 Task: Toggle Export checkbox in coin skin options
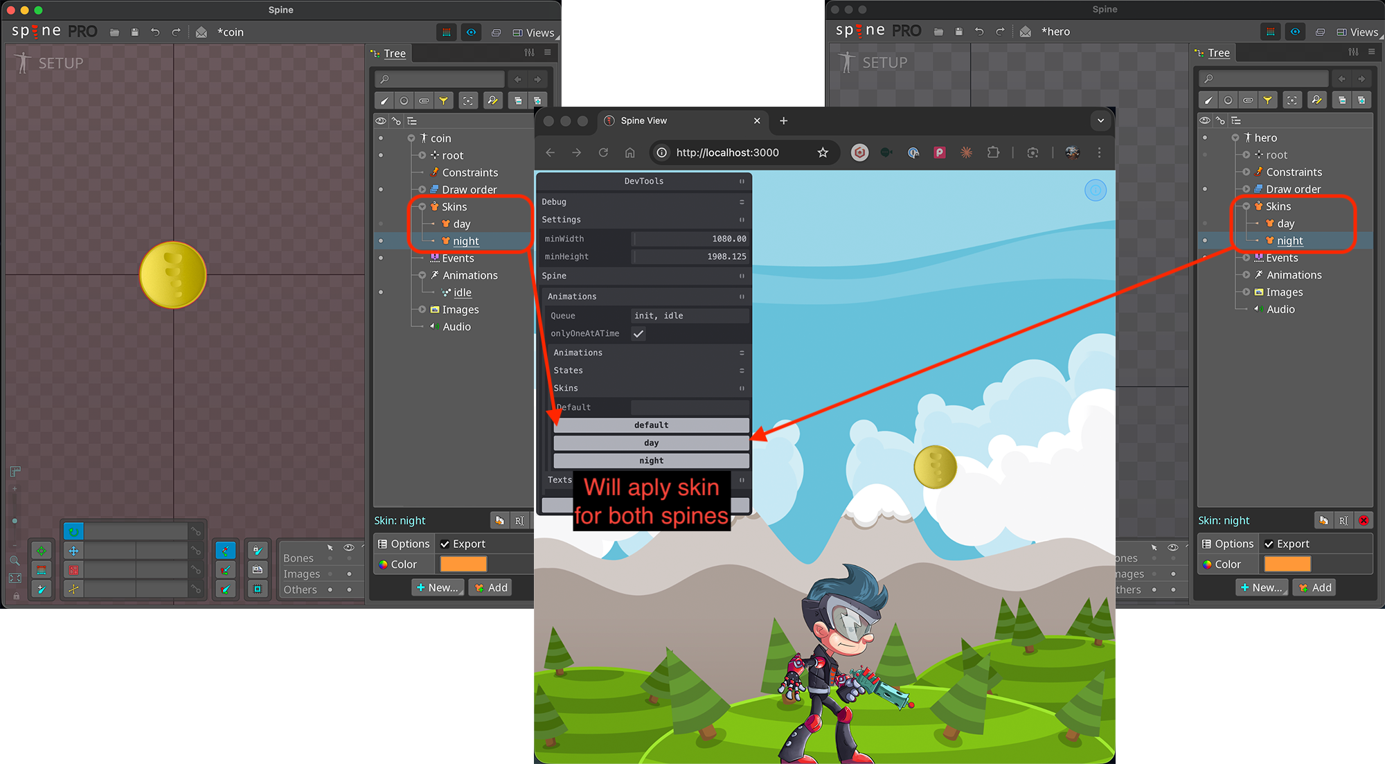click(x=445, y=544)
